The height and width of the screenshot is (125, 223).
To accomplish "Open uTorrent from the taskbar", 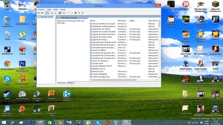I will 88,122.
